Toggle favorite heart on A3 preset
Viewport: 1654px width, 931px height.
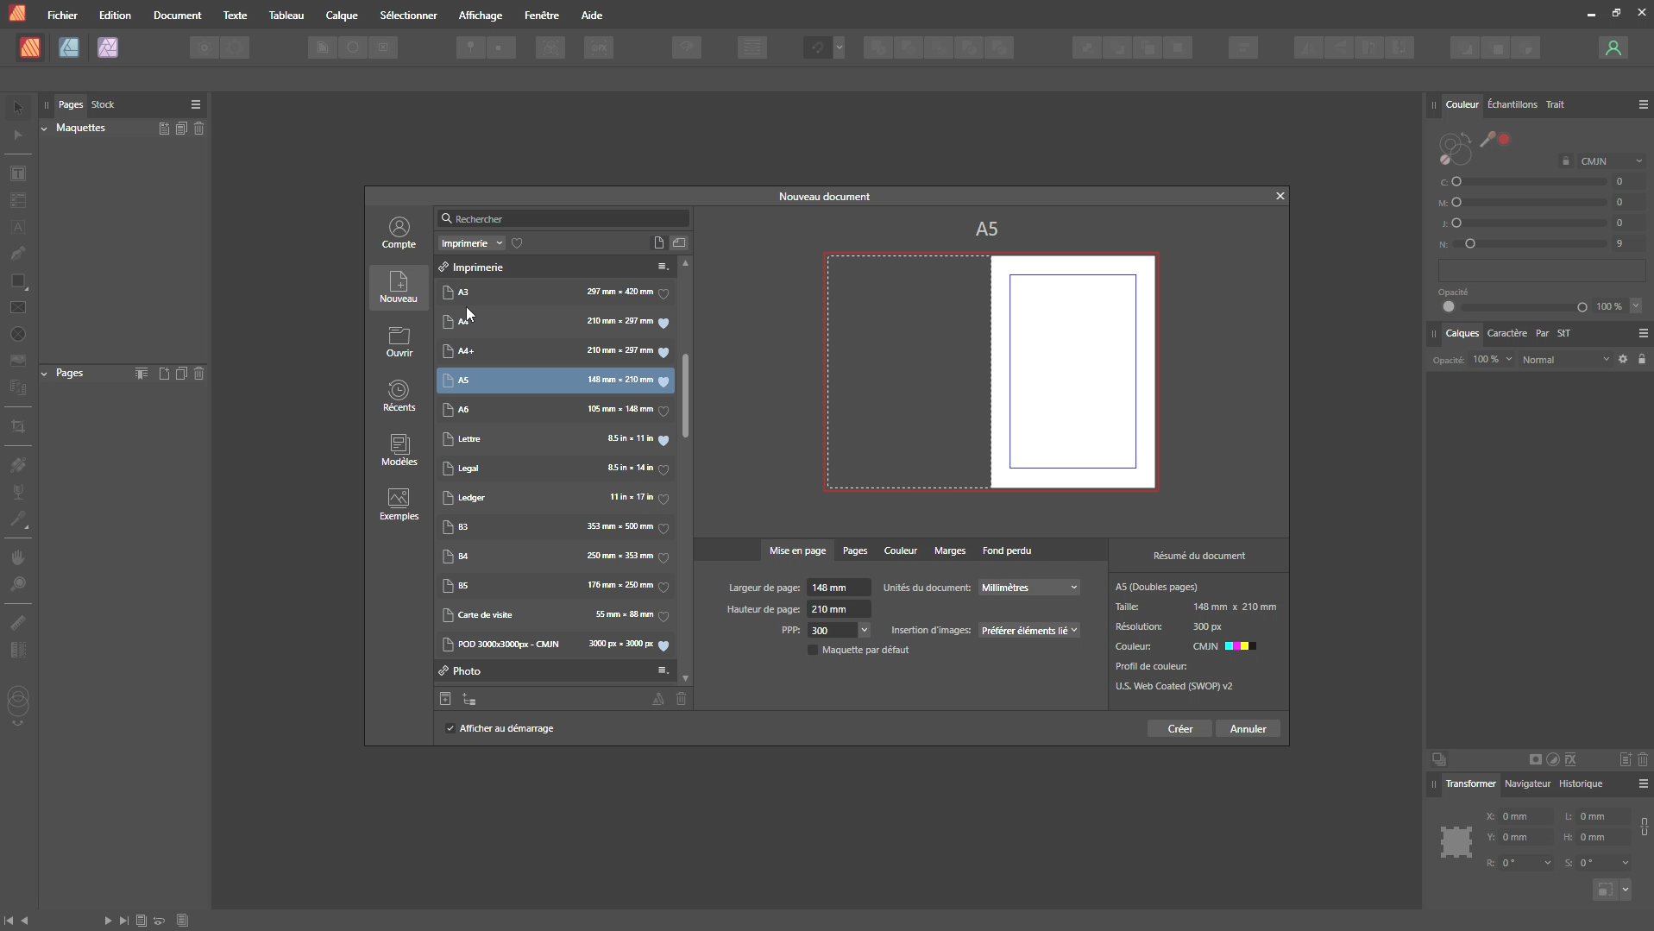(663, 293)
